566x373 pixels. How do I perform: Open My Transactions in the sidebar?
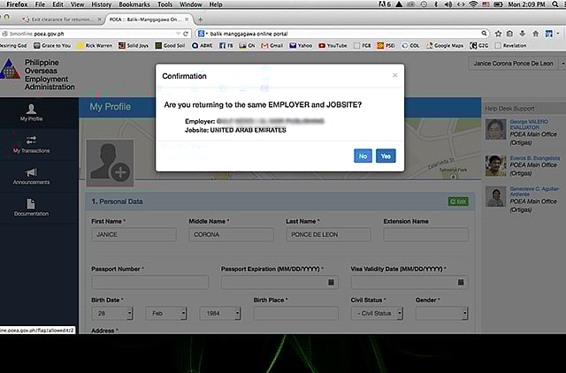[31, 144]
